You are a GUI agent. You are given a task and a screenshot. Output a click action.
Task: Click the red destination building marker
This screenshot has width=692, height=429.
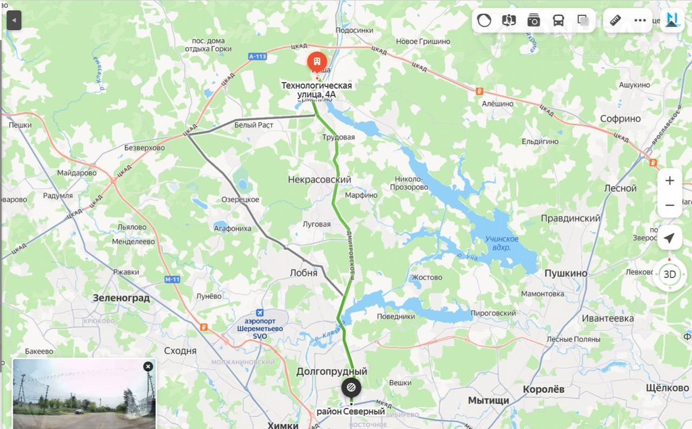click(x=317, y=63)
